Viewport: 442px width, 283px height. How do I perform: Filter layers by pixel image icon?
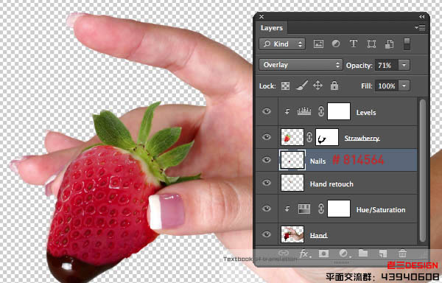pyautogui.click(x=318, y=44)
